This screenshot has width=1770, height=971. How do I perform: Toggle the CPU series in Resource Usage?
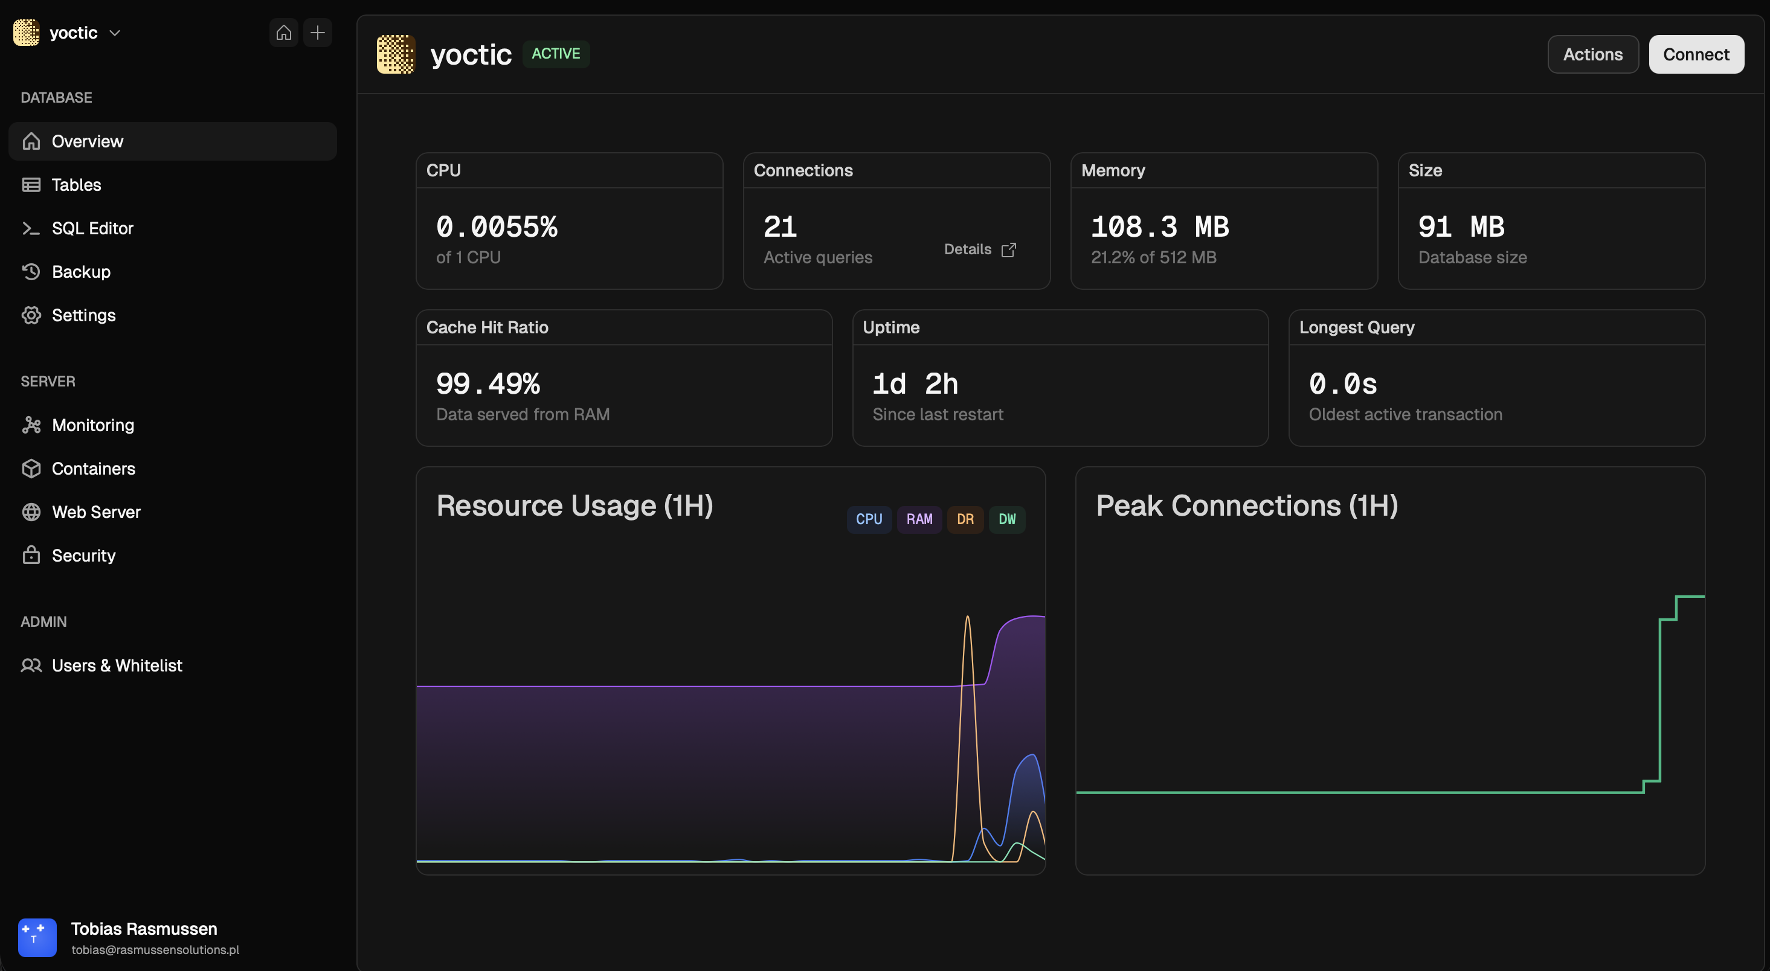(869, 519)
